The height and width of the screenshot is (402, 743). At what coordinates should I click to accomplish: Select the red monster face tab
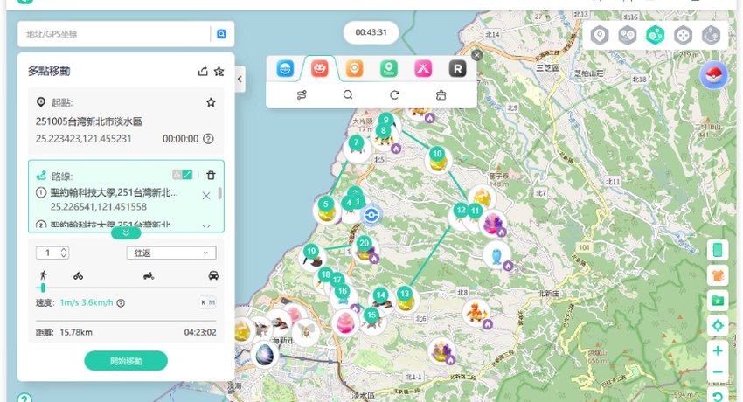click(320, 69)
